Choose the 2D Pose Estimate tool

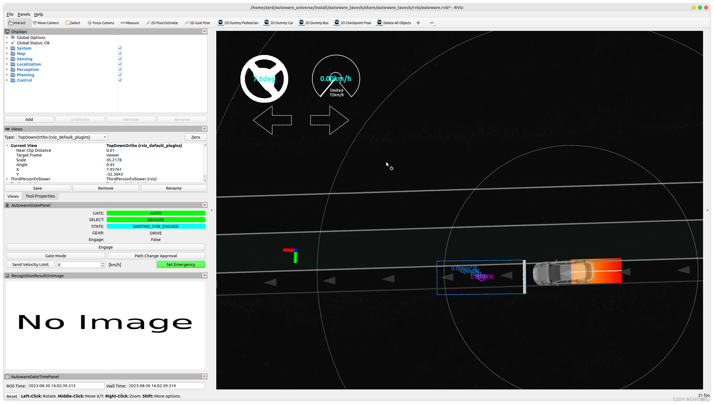(162, 23)
